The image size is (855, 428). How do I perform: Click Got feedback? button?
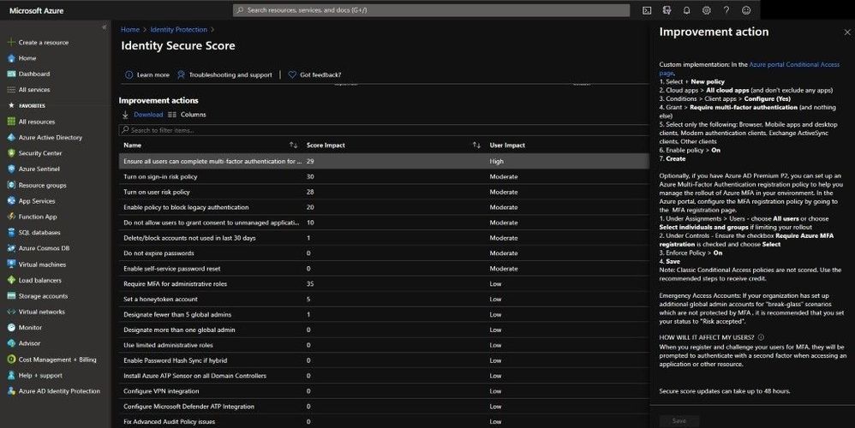(x=314, y=74)
